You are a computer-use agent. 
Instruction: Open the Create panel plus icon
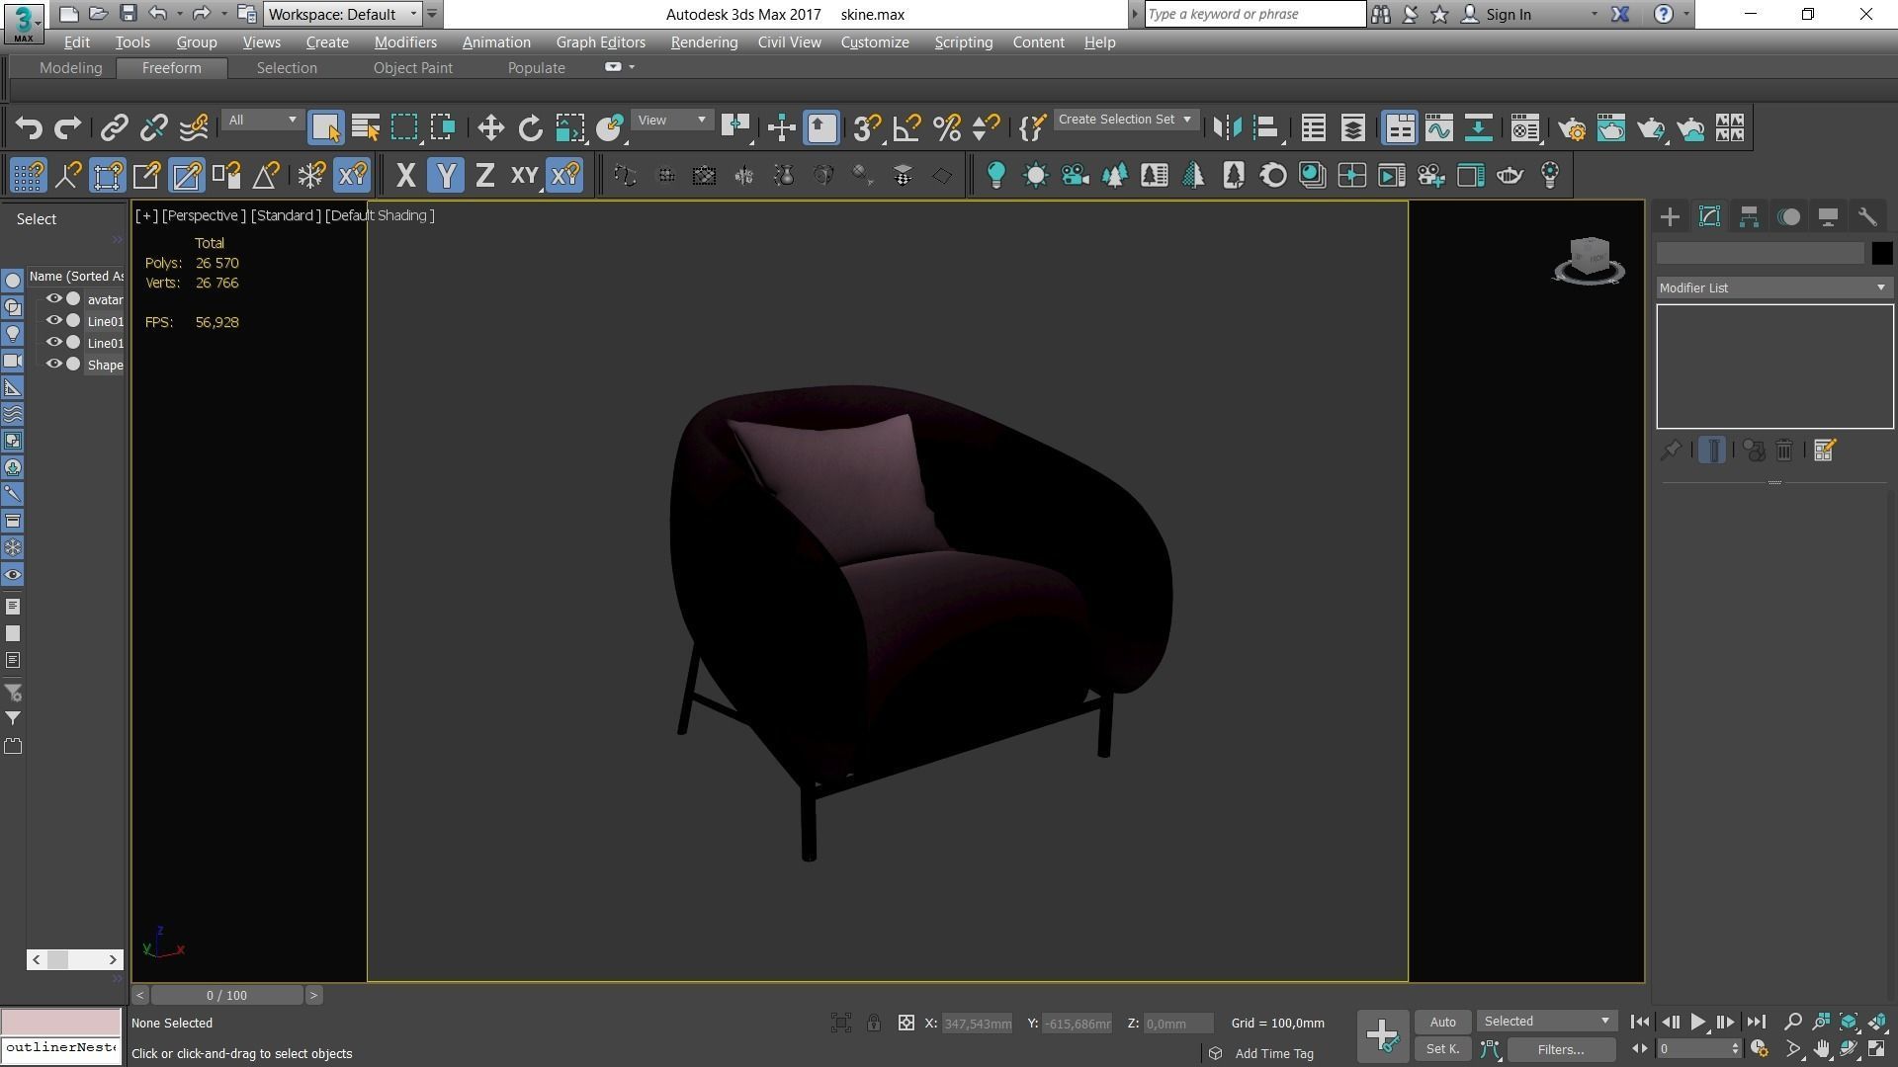pos(1670,217)
